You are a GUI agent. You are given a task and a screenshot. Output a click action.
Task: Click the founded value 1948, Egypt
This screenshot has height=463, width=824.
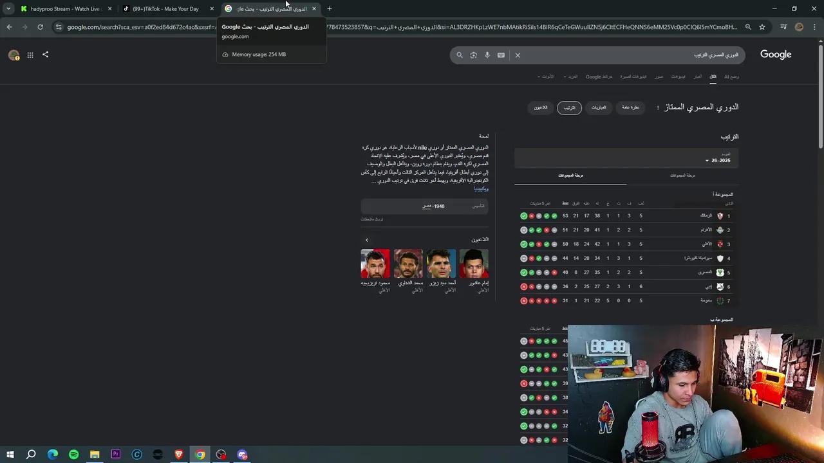click(433, 206)
